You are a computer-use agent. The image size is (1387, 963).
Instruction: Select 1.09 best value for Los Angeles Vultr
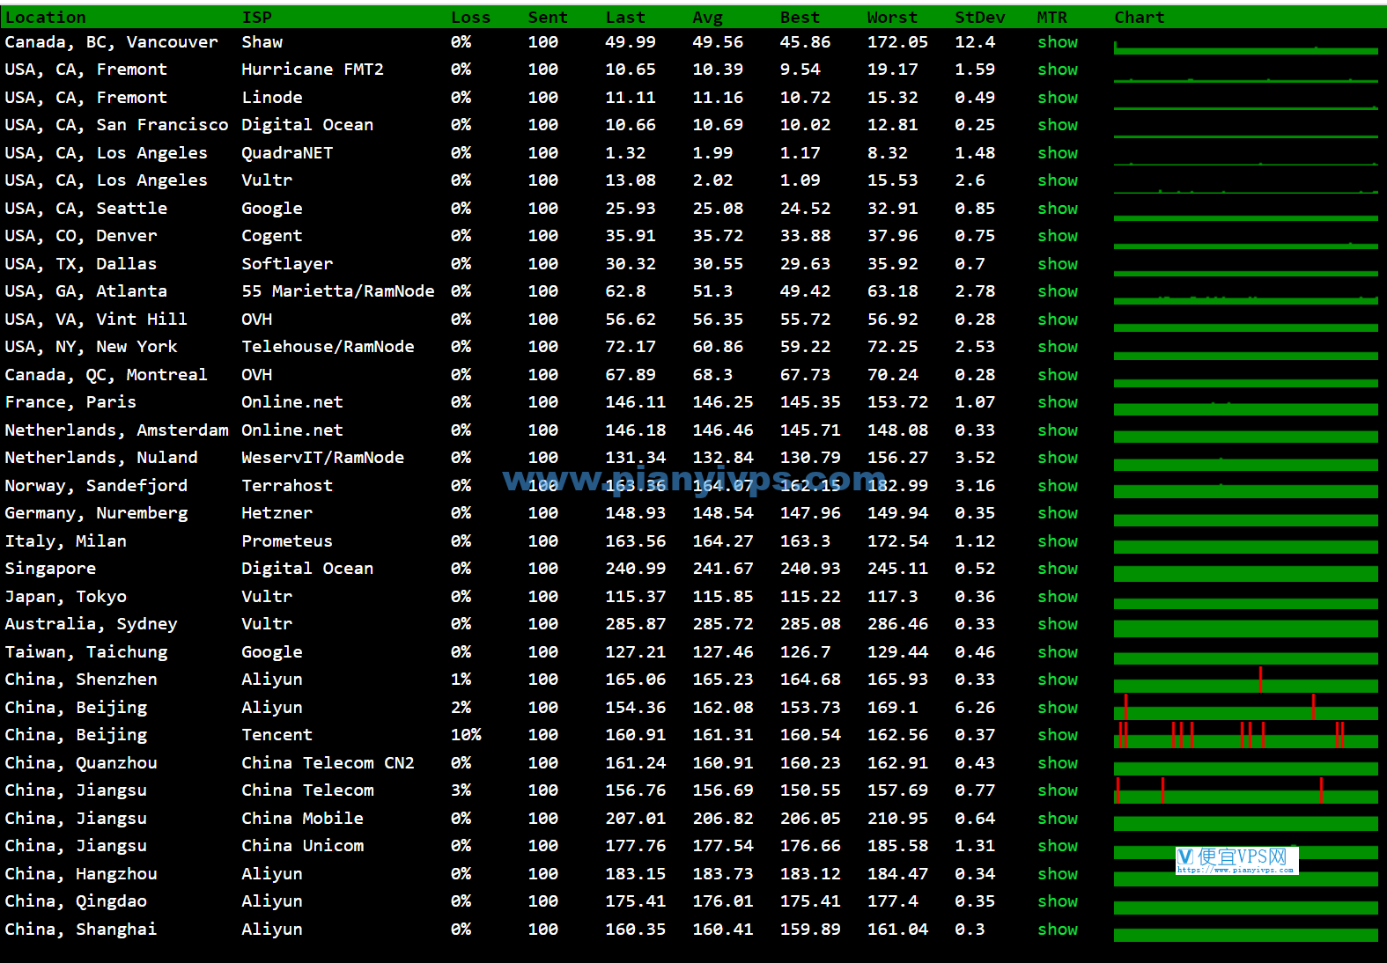click(800, 180)
